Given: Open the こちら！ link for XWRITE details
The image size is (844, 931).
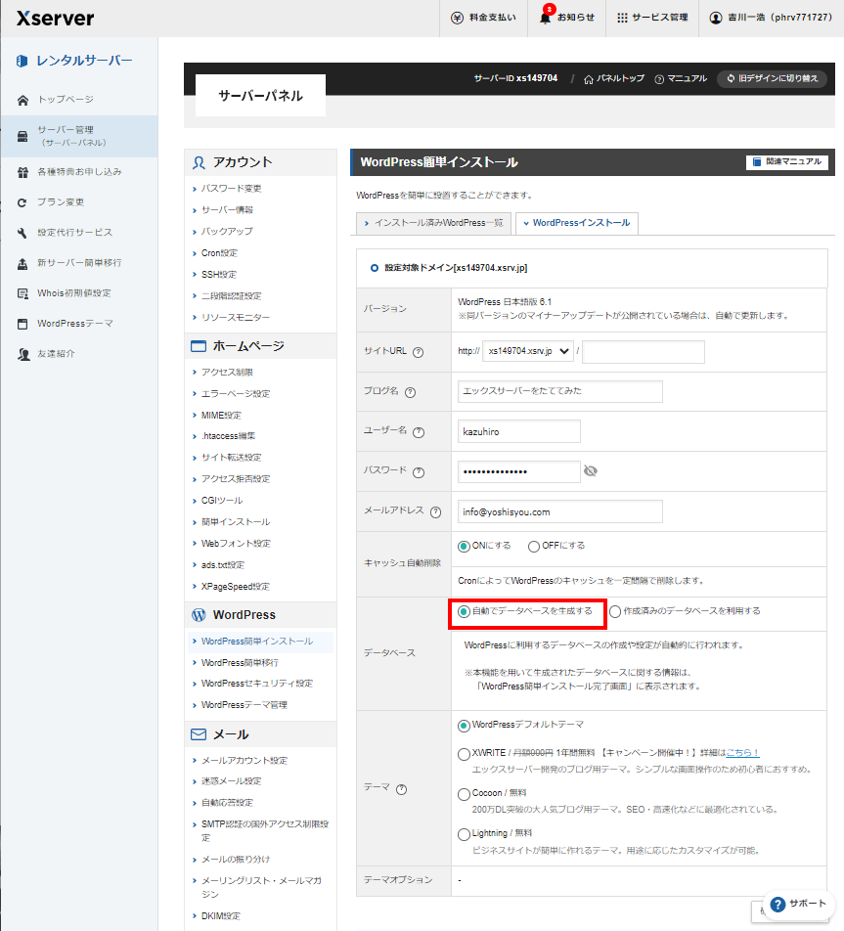Looking at the screenshot, I should [x=742, y=752].
